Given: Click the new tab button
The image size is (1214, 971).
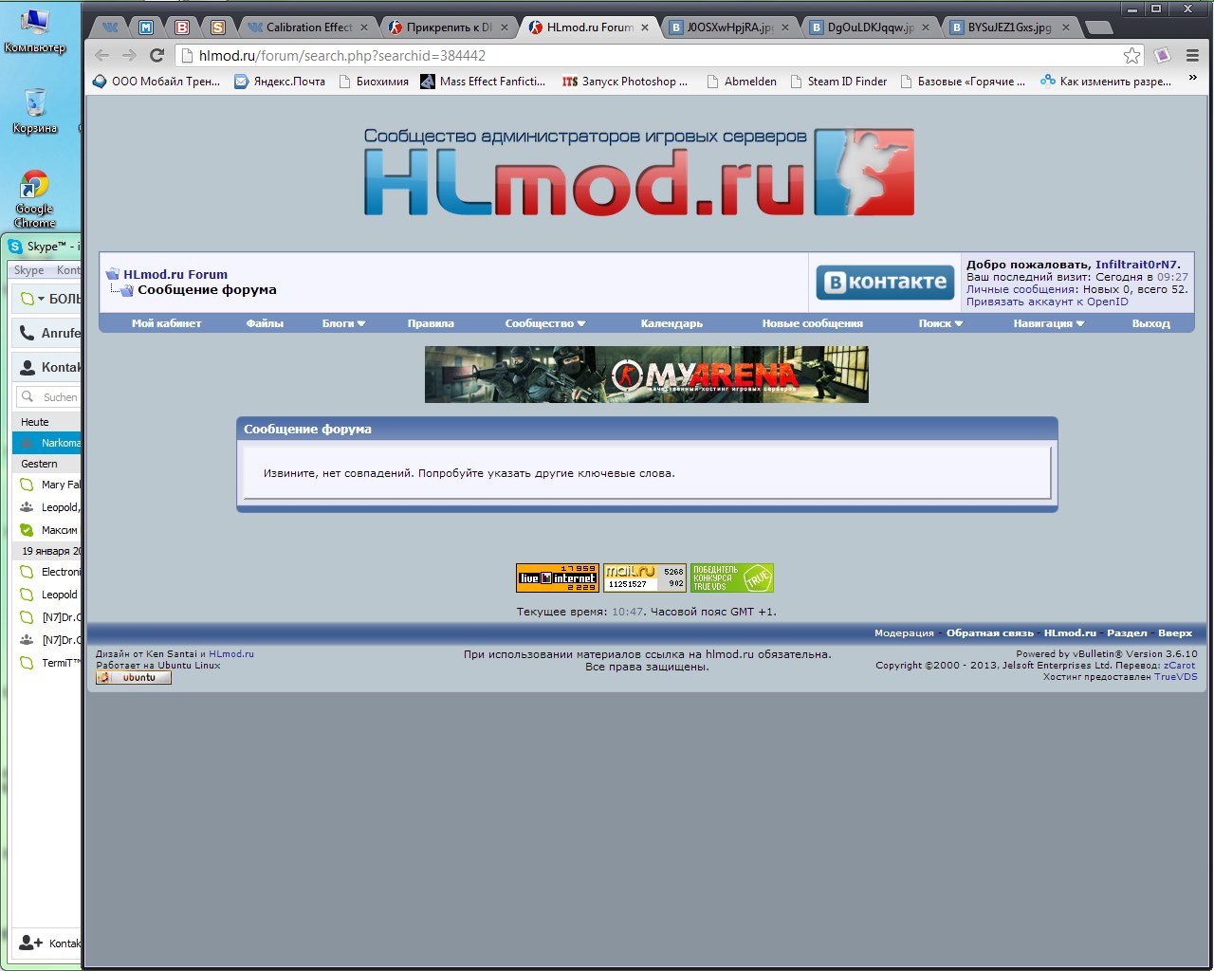Looking at the screenshot, I should [x=1098, y=27].
